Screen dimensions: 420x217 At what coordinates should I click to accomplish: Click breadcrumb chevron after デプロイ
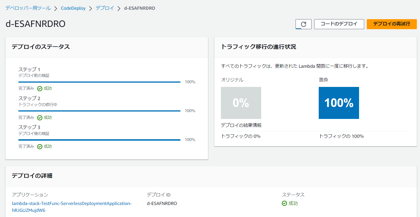click(119, 9)
